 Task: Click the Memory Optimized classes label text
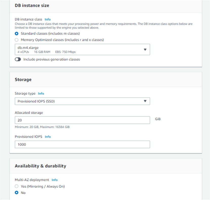pyautogui.click(x=62, y=40)
